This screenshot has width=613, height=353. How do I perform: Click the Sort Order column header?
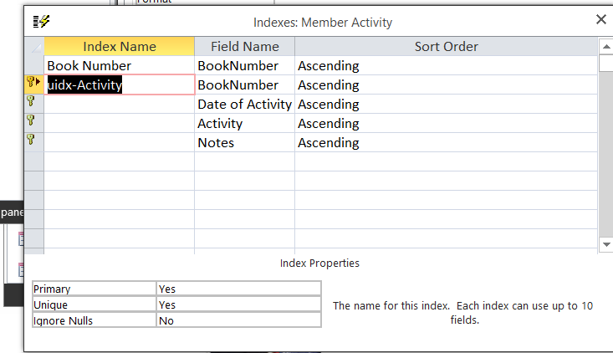(446, 47)
